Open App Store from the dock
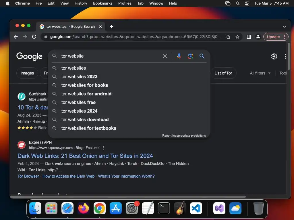The image size is (294, 220). tap(116, 208)
